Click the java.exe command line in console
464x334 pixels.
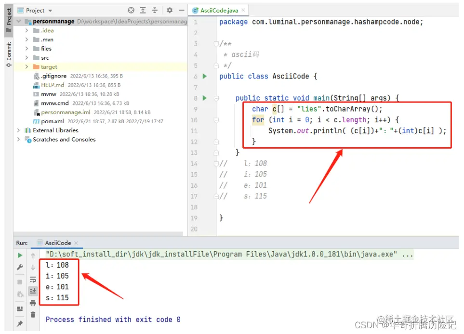229,254
